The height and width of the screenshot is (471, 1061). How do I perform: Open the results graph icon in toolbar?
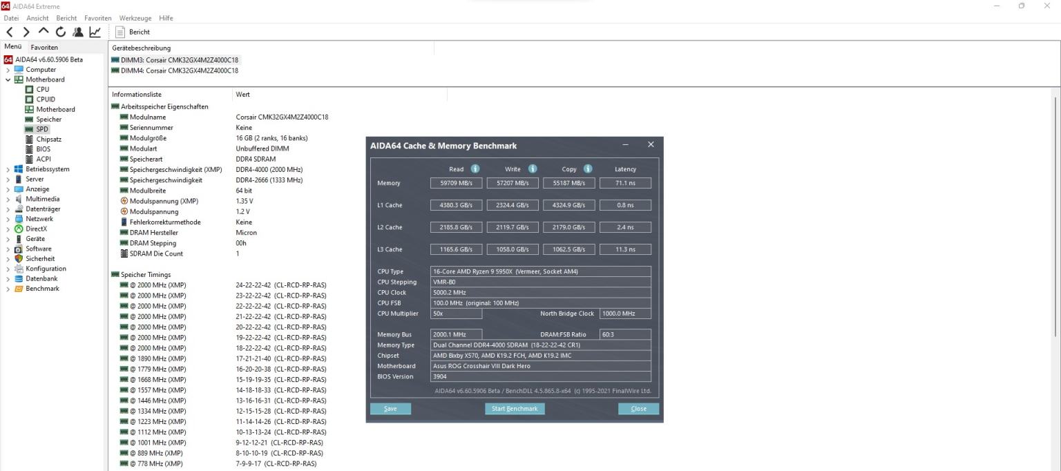[95, 32]
